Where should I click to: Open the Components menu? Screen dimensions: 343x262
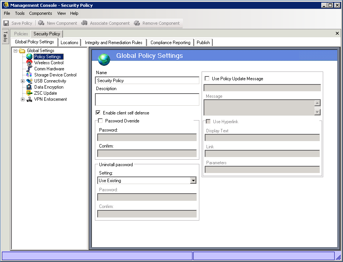tap(40, 13)
